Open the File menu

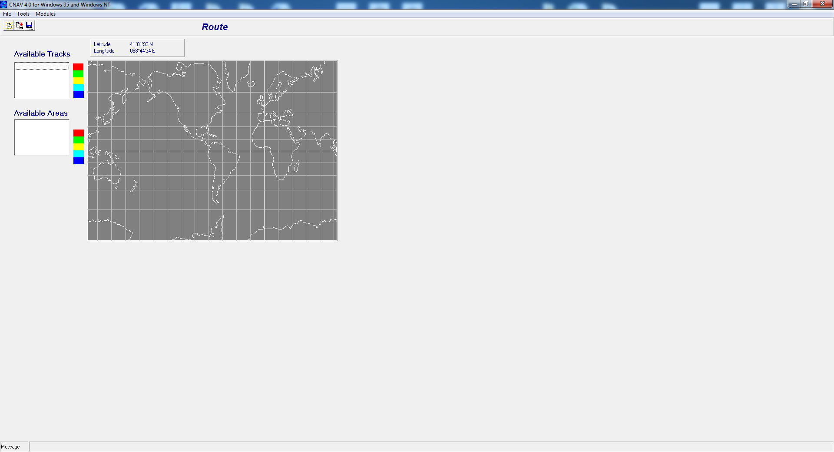tap(7, 14)
